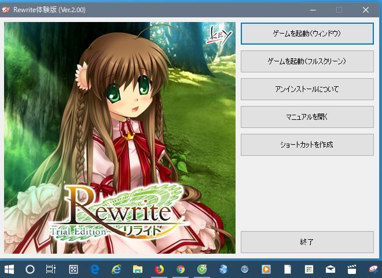
Task: Launch game in windowed mode (ゲームを起動 ウィンドウ)
Action: 307,34
